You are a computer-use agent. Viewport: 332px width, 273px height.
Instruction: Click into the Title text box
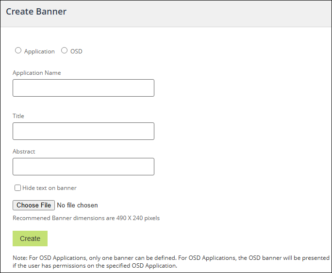coord(83,131)
